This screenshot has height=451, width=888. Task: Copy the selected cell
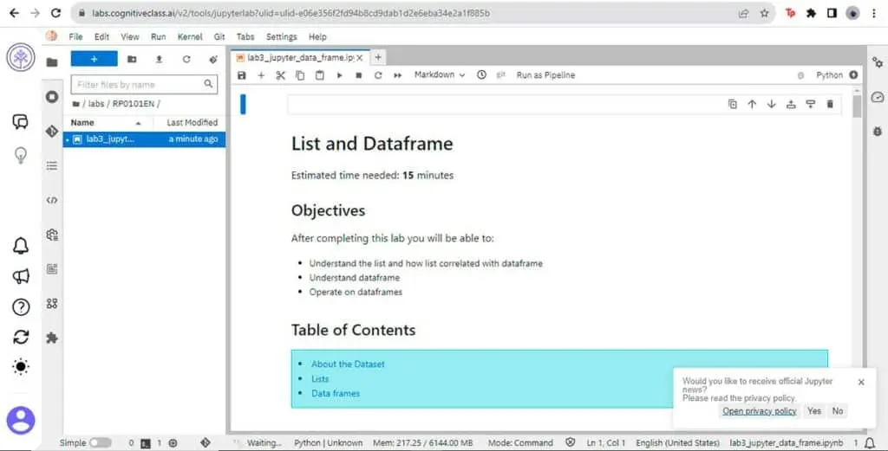pos(300,75)
